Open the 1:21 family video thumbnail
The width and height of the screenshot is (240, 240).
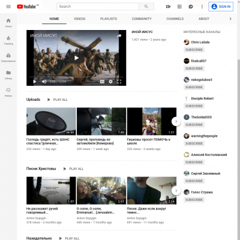(152, 121)
